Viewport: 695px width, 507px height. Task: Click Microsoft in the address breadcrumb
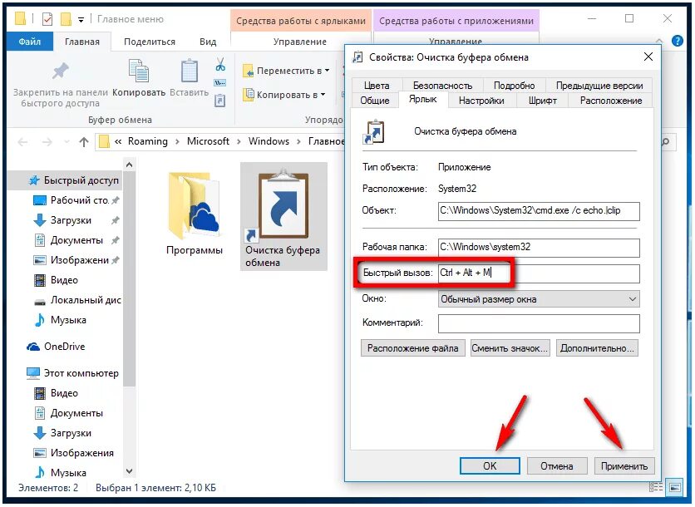pyautogui.click(x=208, y=141)
